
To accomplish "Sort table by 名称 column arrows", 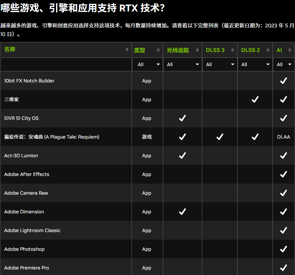I will pos(127,49).
